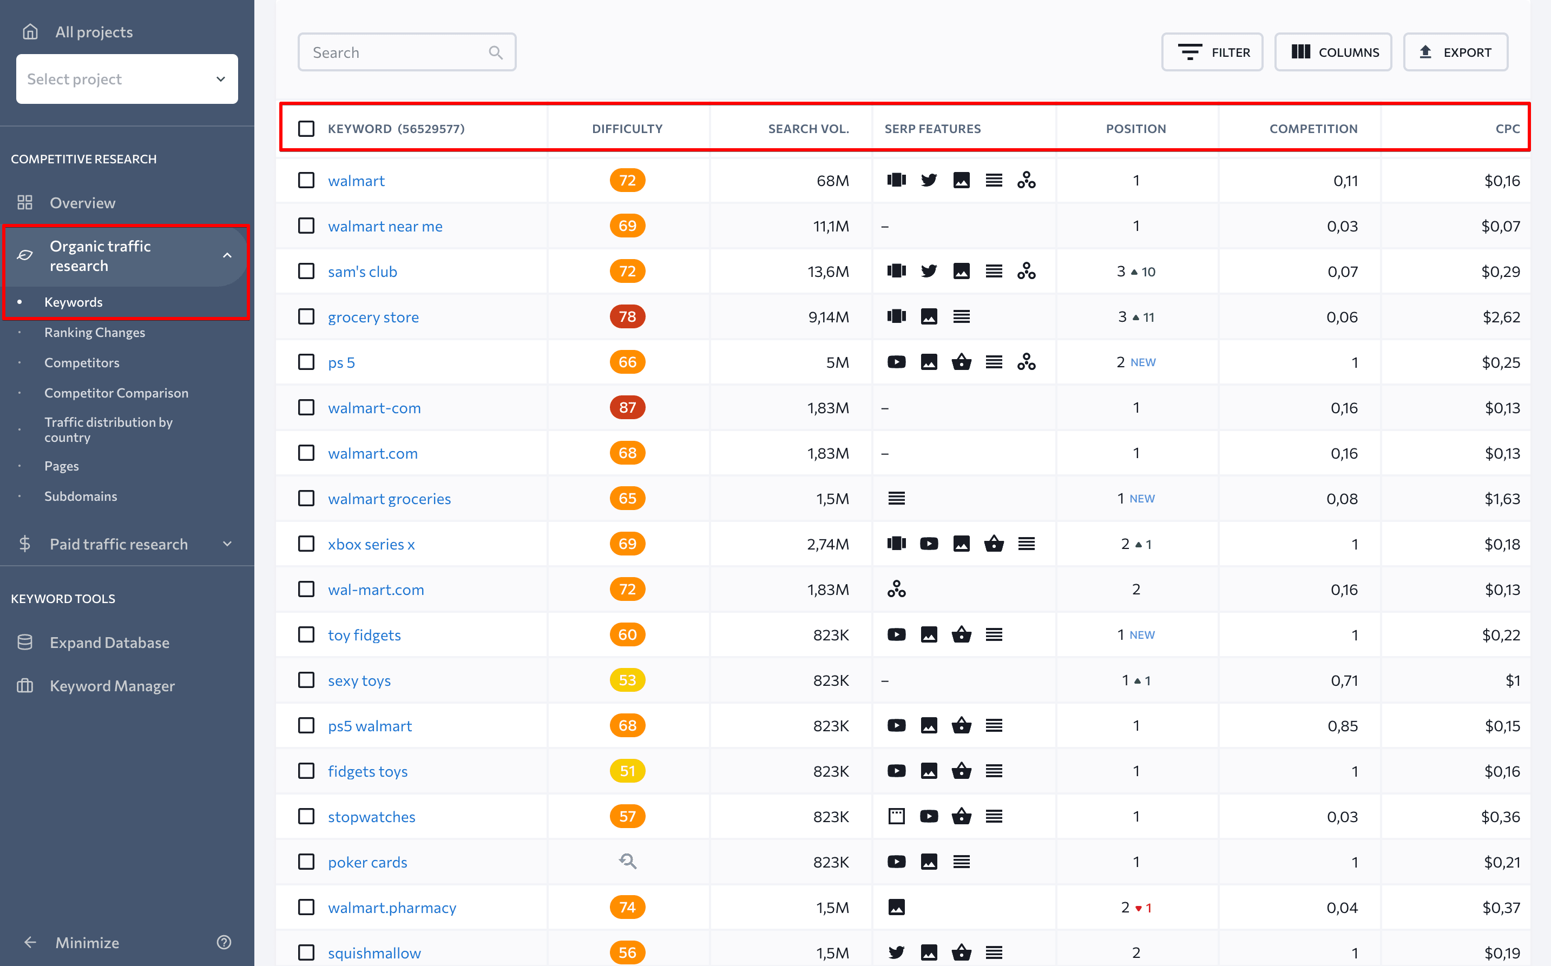This screenshot has height=966, width=1551.
Task: Click the magnifier icon in the Search box
Action: 495,52
